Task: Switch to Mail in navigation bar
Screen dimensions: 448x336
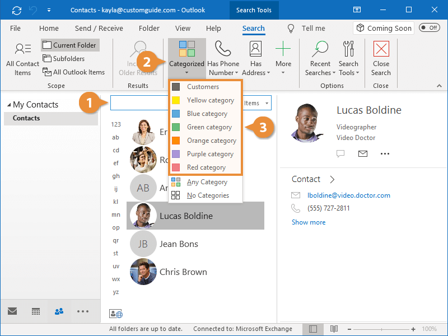Action: tap(12, 311)
